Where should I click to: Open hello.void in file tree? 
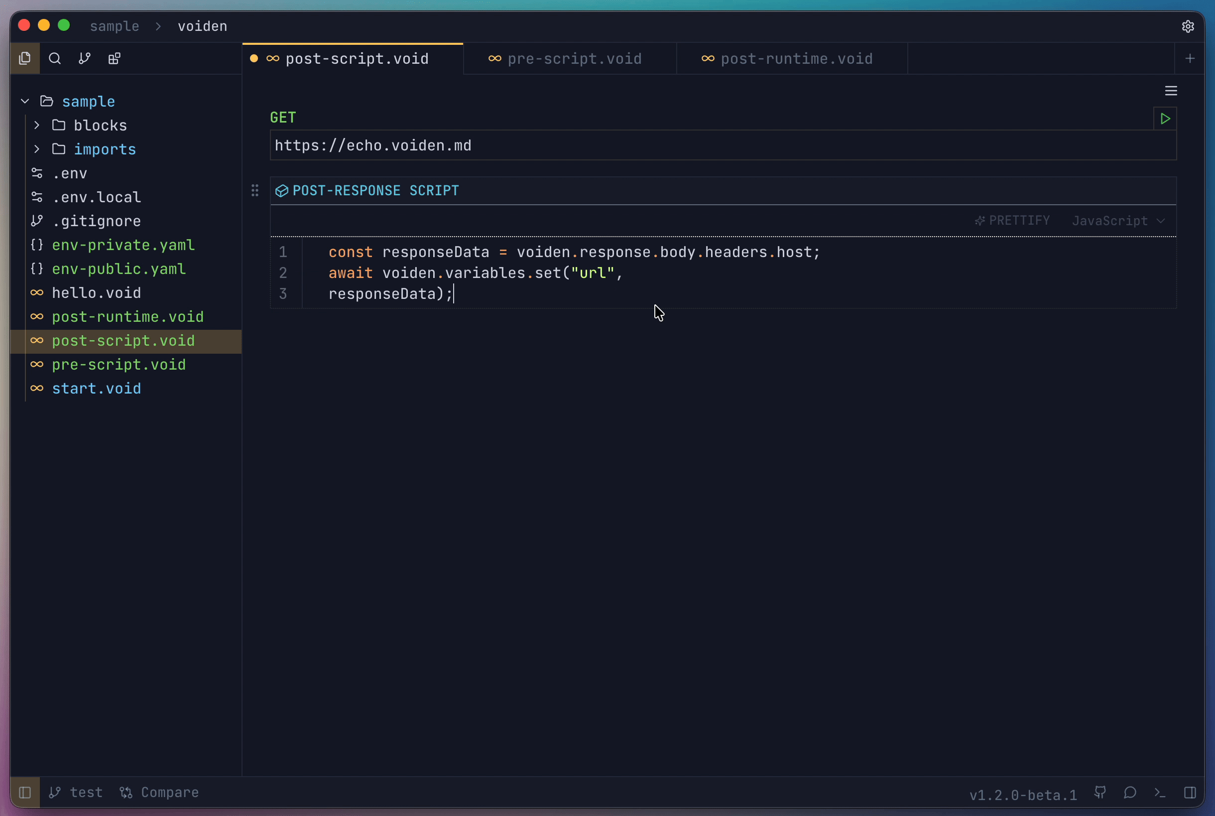[96, 293]
